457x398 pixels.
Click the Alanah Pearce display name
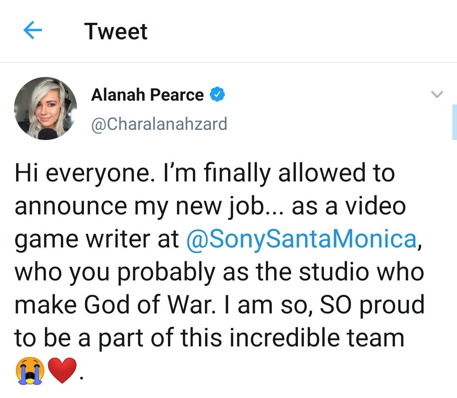click(147, 95)
